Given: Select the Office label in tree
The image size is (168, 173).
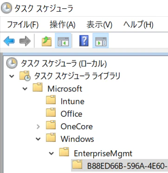Looking at the screenshot, I should coord(71,114).
